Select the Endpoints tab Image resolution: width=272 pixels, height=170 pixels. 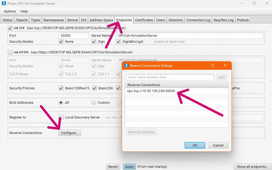124,20
